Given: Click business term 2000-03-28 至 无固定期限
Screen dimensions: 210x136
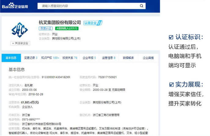Looking at the screenshot, I should 109,90.
